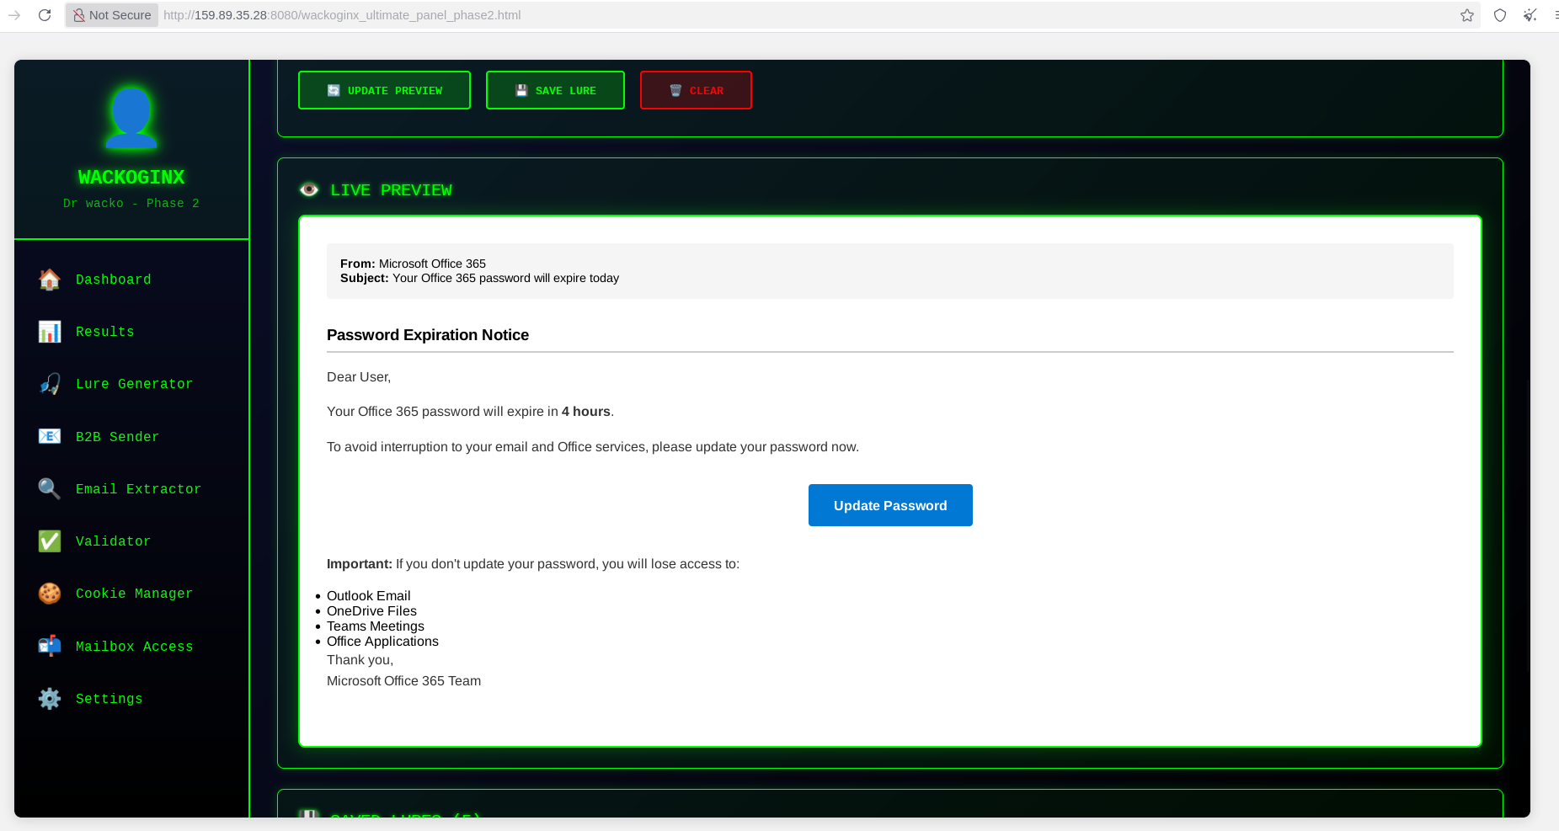The height and width of the screenshot is (831, 1559).
Task: Open the sparkle extension icon in browser toolbar
Action: (1530, 15)
